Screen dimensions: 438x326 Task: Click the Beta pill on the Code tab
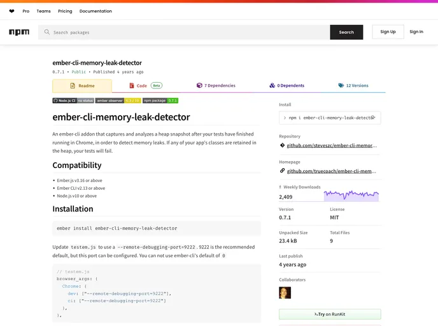point(157,85)
